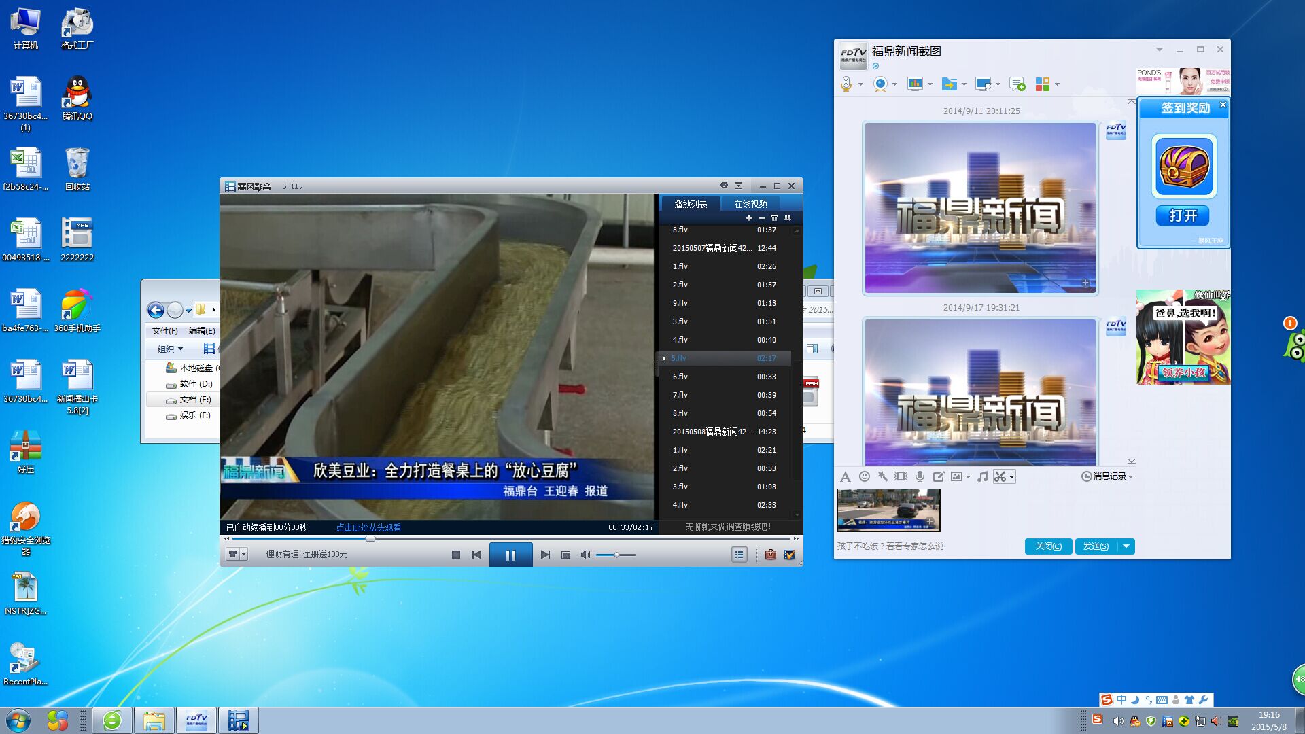Select 20150508福鼎新闻 in playlist

click(725, 432)
